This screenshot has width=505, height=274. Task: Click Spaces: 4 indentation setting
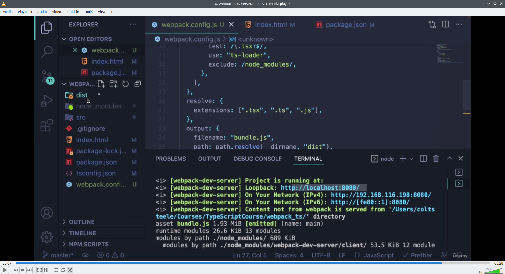[289, 255]
